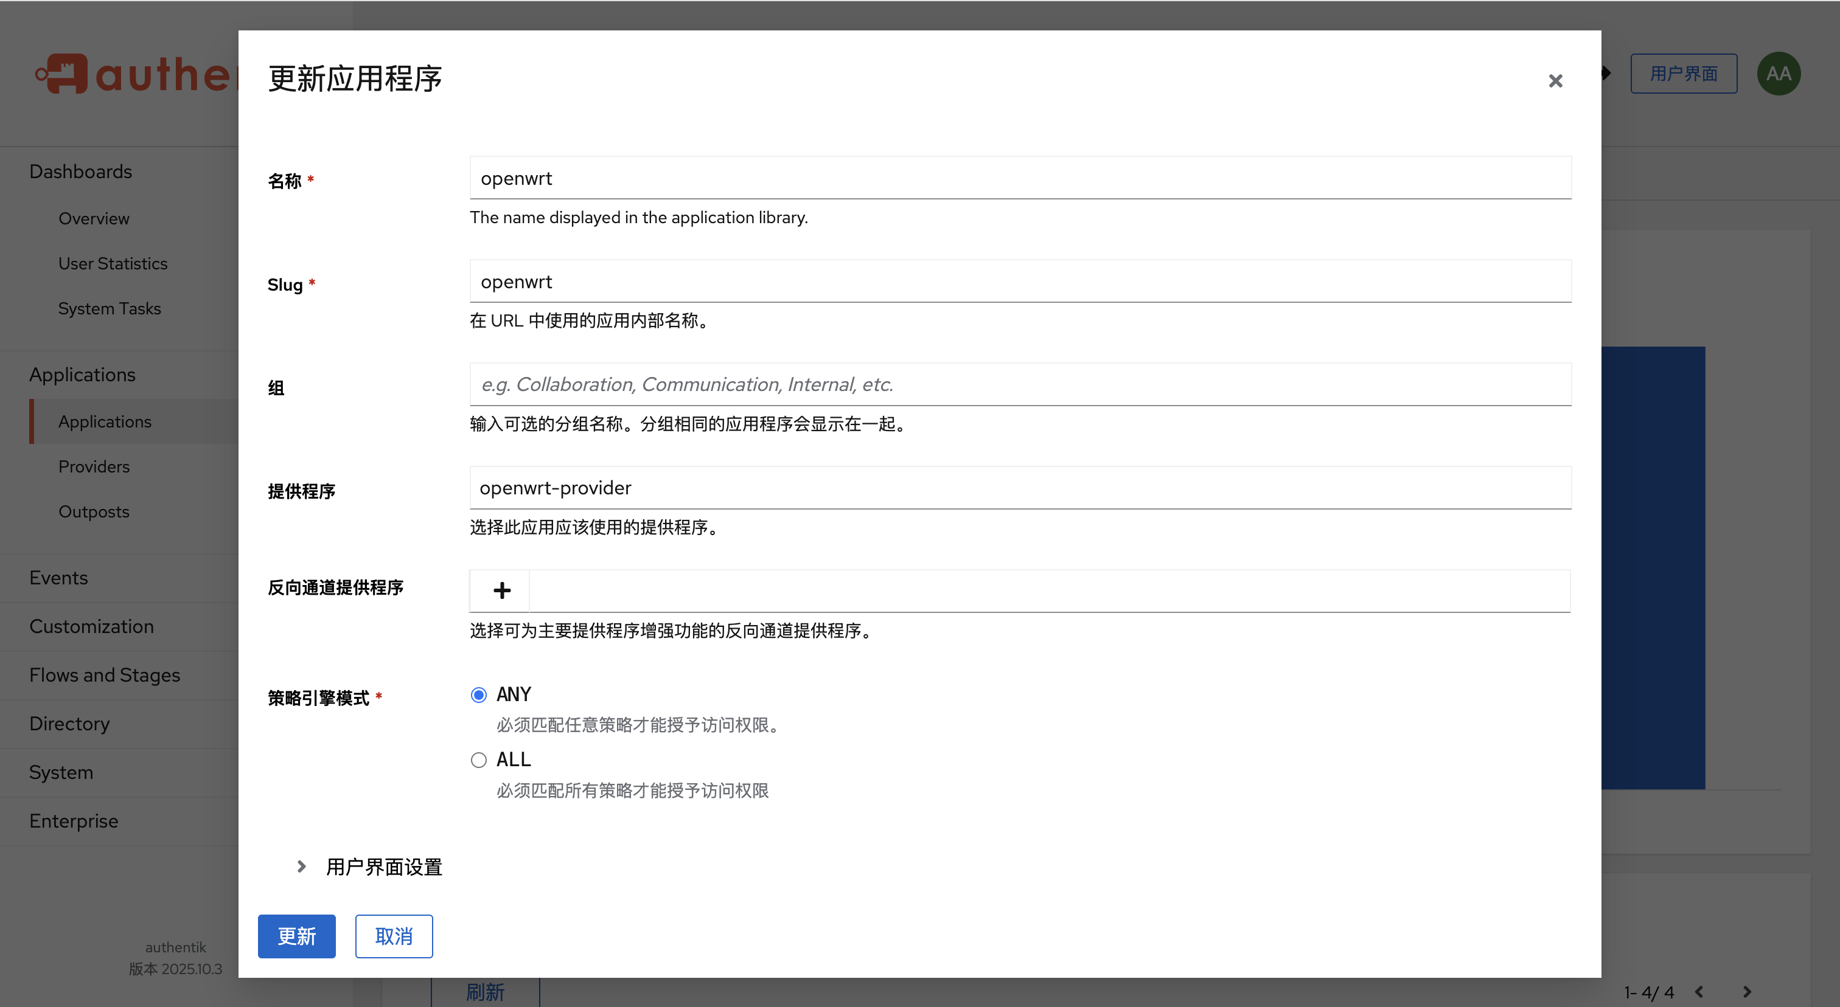Click the 取消 cancel button
The height and width of the screenshot is (1007, 1840).
(394, 936)
